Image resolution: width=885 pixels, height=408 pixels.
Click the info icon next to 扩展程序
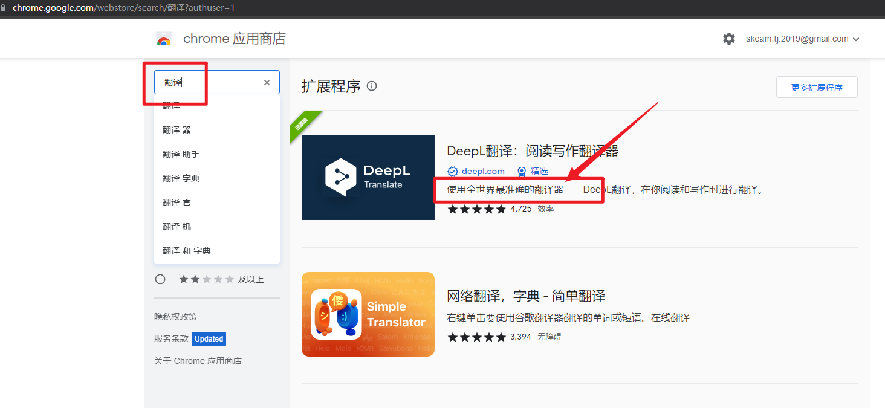372,86
